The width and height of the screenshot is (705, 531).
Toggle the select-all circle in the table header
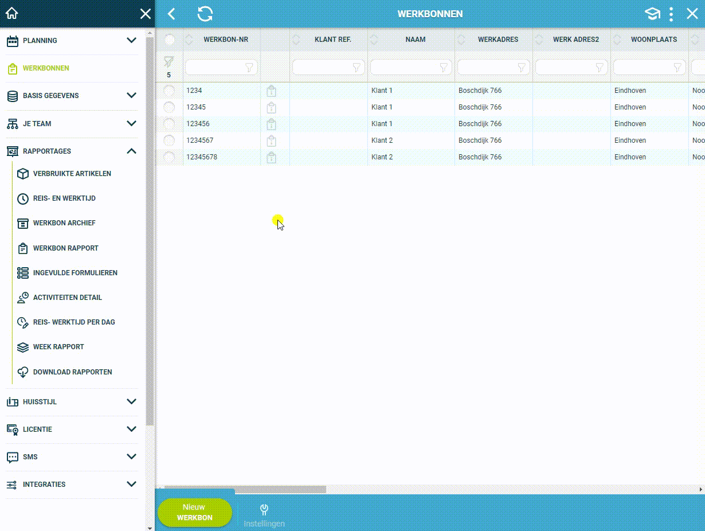pyautogui.click(x=170, y=40)
